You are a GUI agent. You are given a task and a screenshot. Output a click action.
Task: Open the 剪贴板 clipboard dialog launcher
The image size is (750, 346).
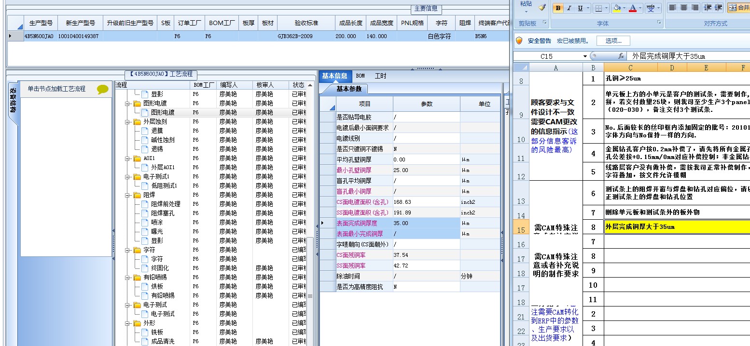pos(545,23)
